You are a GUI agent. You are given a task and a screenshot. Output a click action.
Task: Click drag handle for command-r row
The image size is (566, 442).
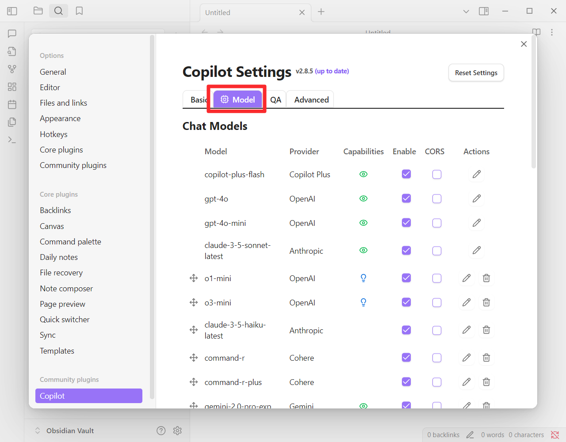click(194, 358)
